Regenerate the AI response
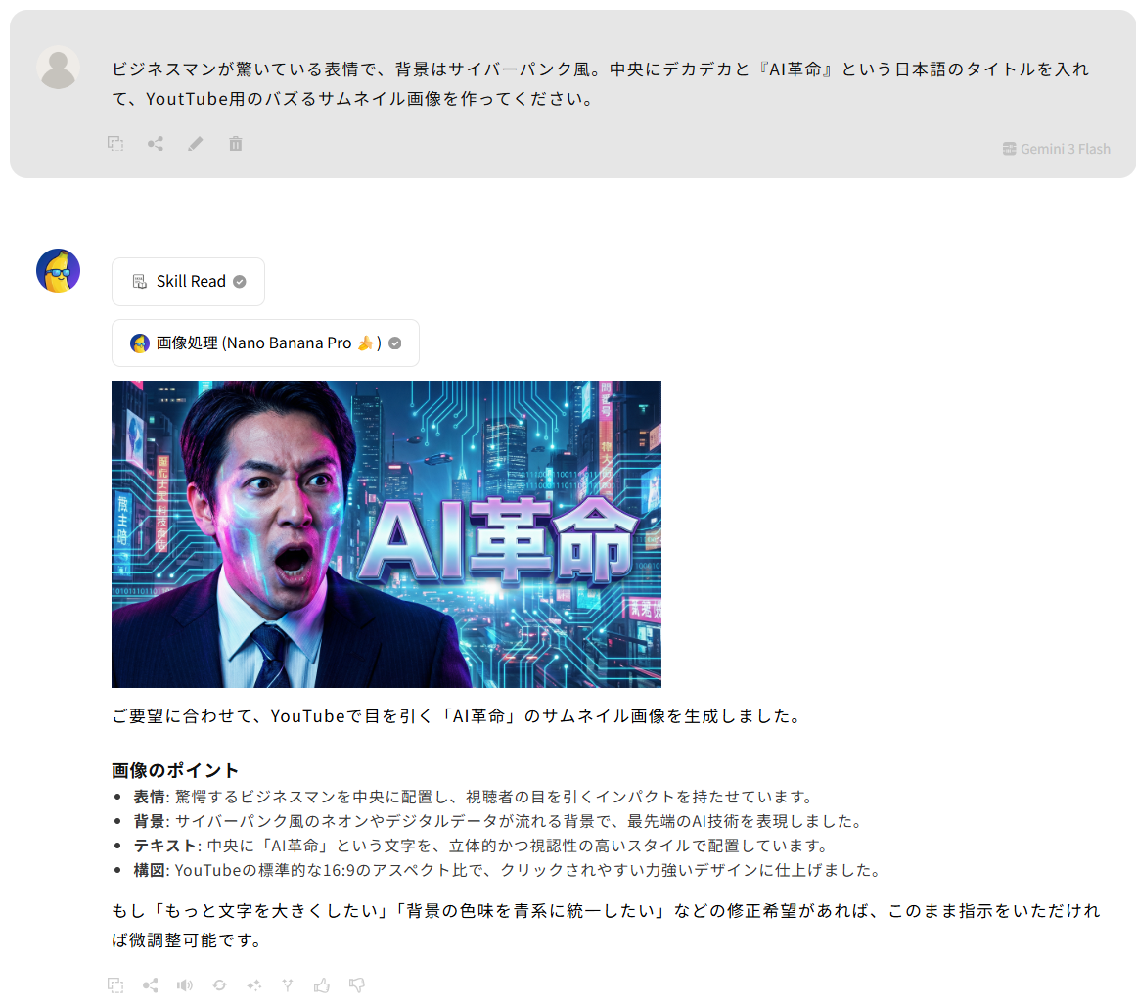1136x1007 pixels. [219, 985]
